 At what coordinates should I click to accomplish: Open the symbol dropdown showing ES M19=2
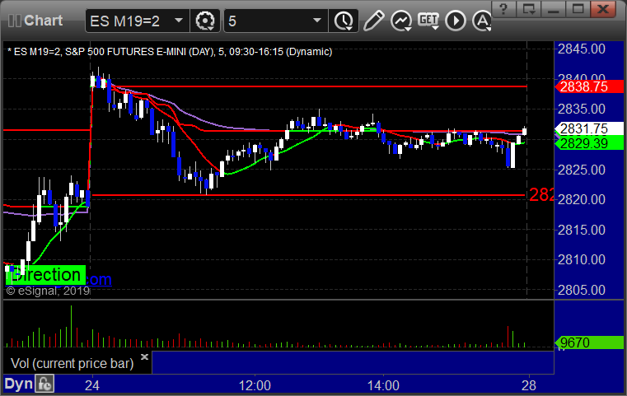pyautogui.click(x=179, y=21)
